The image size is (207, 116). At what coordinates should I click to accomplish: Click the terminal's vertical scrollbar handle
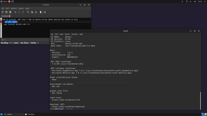point(201,101)
